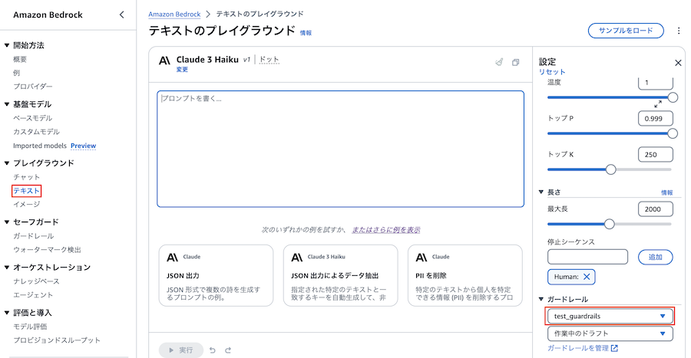The image size is (691, 358).
Task: Remove the Human: stop sequence tag
Action: click(x=587, y=277)
